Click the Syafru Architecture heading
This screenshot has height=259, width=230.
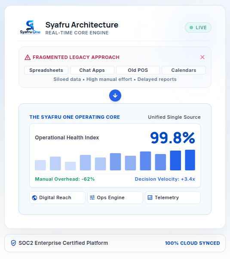(82, 25)
